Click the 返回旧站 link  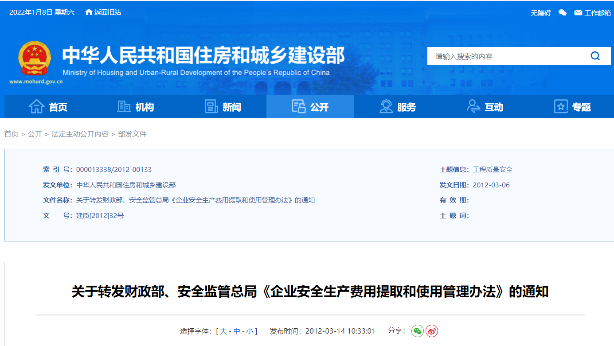point(108,12)
